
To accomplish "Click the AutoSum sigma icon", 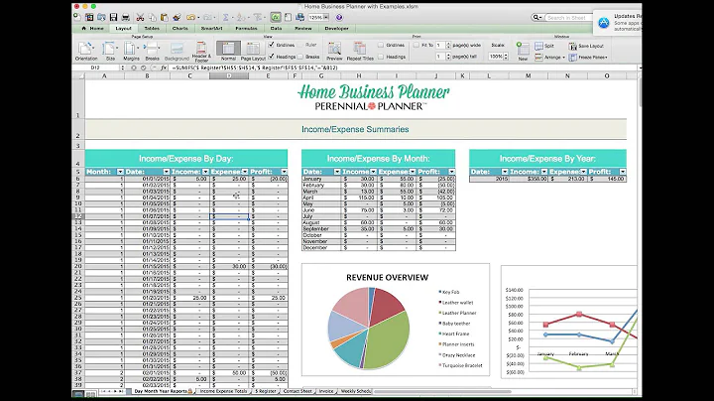I will pyautogui.click(x=225, y=17).
